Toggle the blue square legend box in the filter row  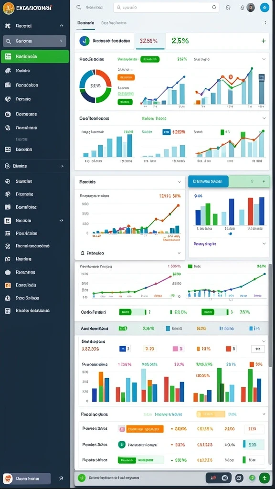pos(122,349)
